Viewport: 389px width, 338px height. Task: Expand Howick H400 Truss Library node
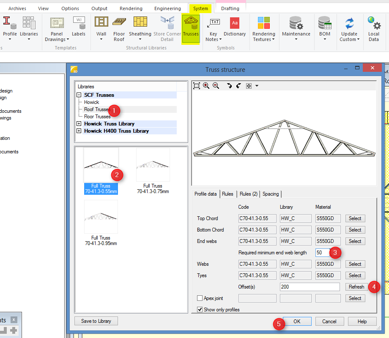79,131
